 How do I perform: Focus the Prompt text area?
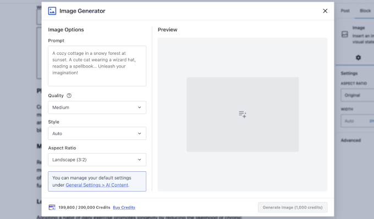(97, 66)
